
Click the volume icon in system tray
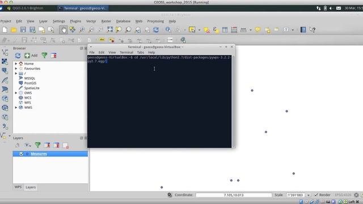click(x=331, y=8)
